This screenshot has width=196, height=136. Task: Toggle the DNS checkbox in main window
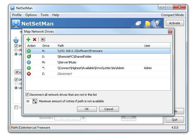coord(16,79)
